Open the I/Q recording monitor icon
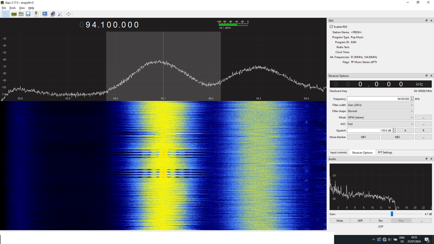This screenshot has height=244, width=434. (x=45, y=14)
